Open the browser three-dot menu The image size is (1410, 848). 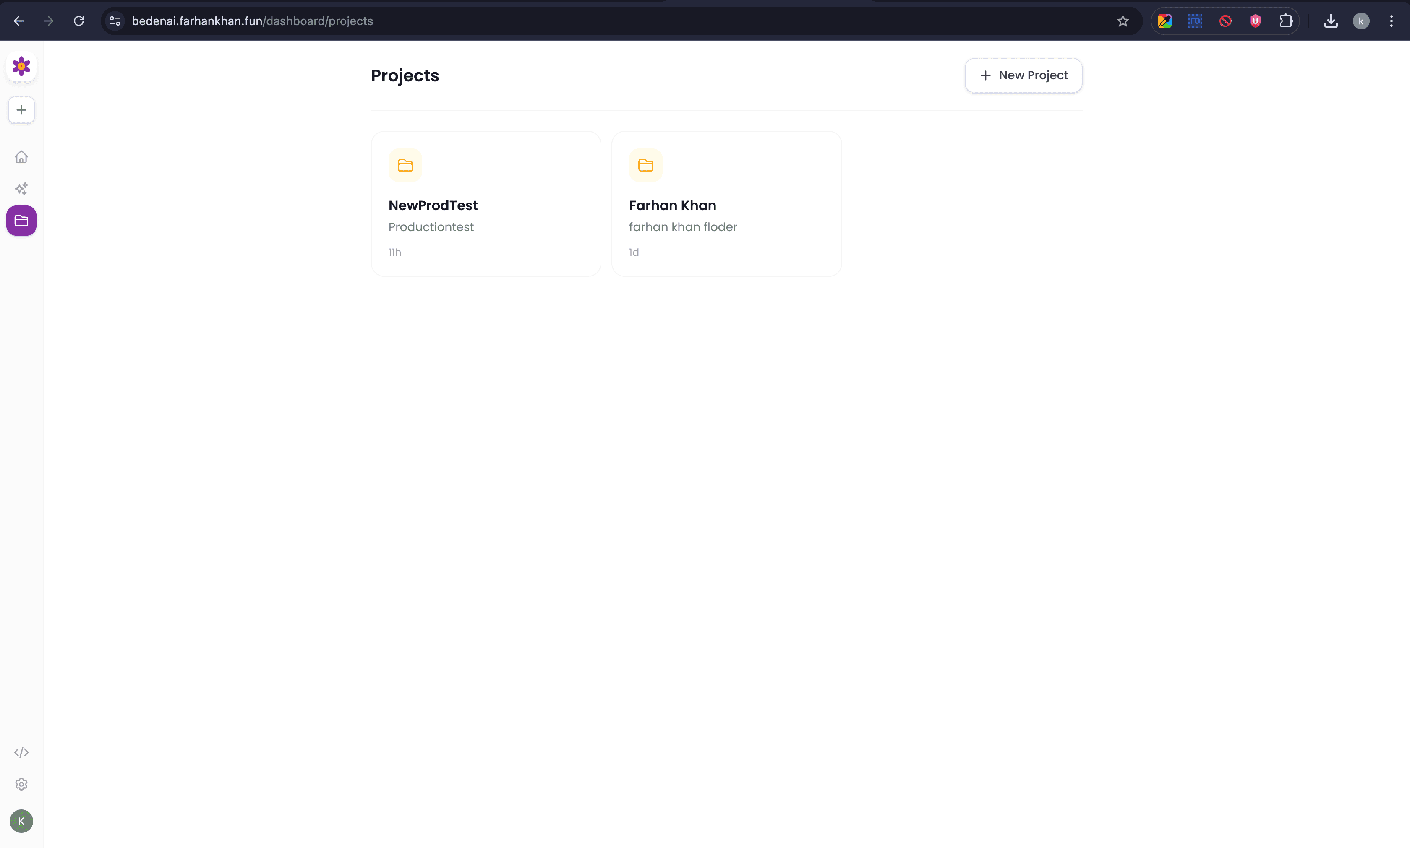1391,21
